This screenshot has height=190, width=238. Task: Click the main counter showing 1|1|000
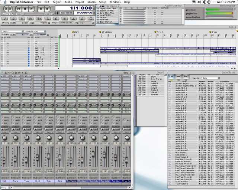74,8
